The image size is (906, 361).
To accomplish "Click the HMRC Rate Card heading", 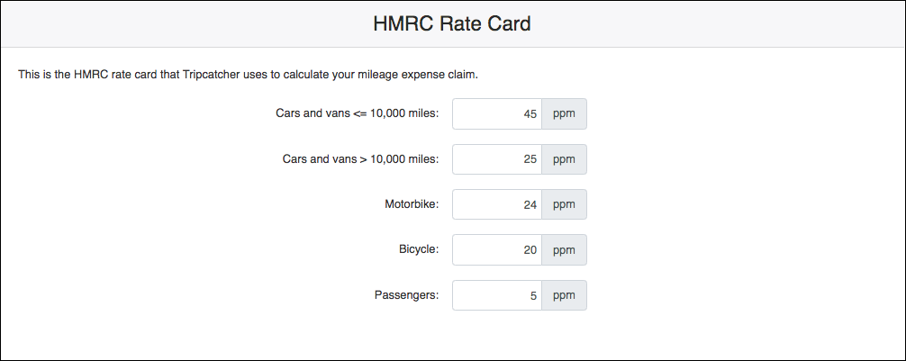I will pyautogui.click(x=452, y=24).
